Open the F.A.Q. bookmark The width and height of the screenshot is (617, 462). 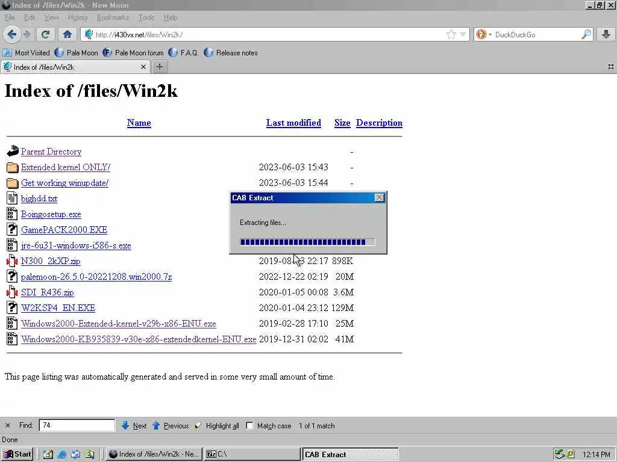click(x=183, y=53)
